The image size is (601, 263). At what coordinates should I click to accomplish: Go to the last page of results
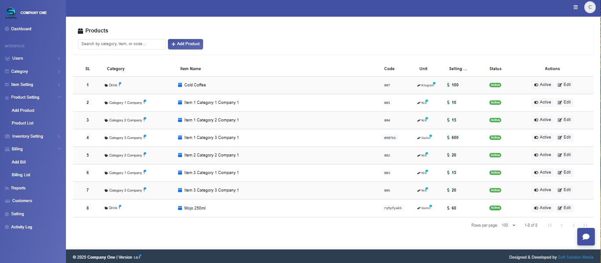585,225
